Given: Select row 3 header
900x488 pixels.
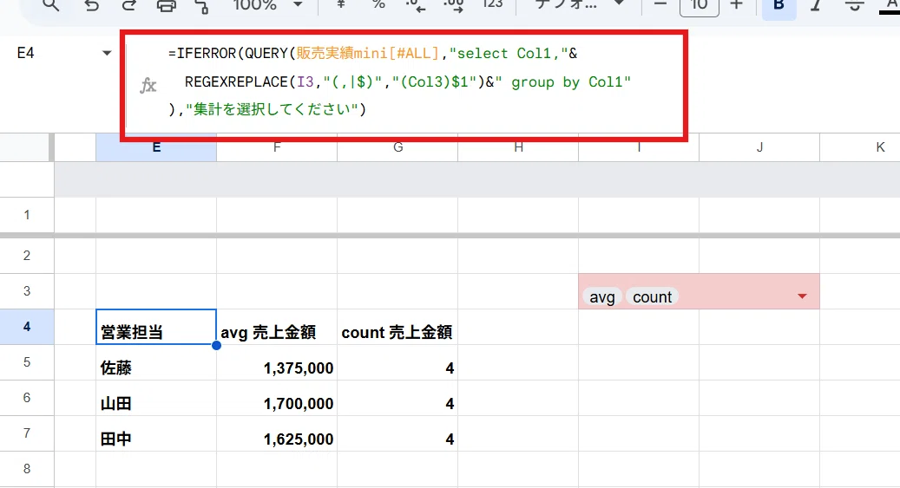Looking at the screenshot, I should tap(27, 291).
